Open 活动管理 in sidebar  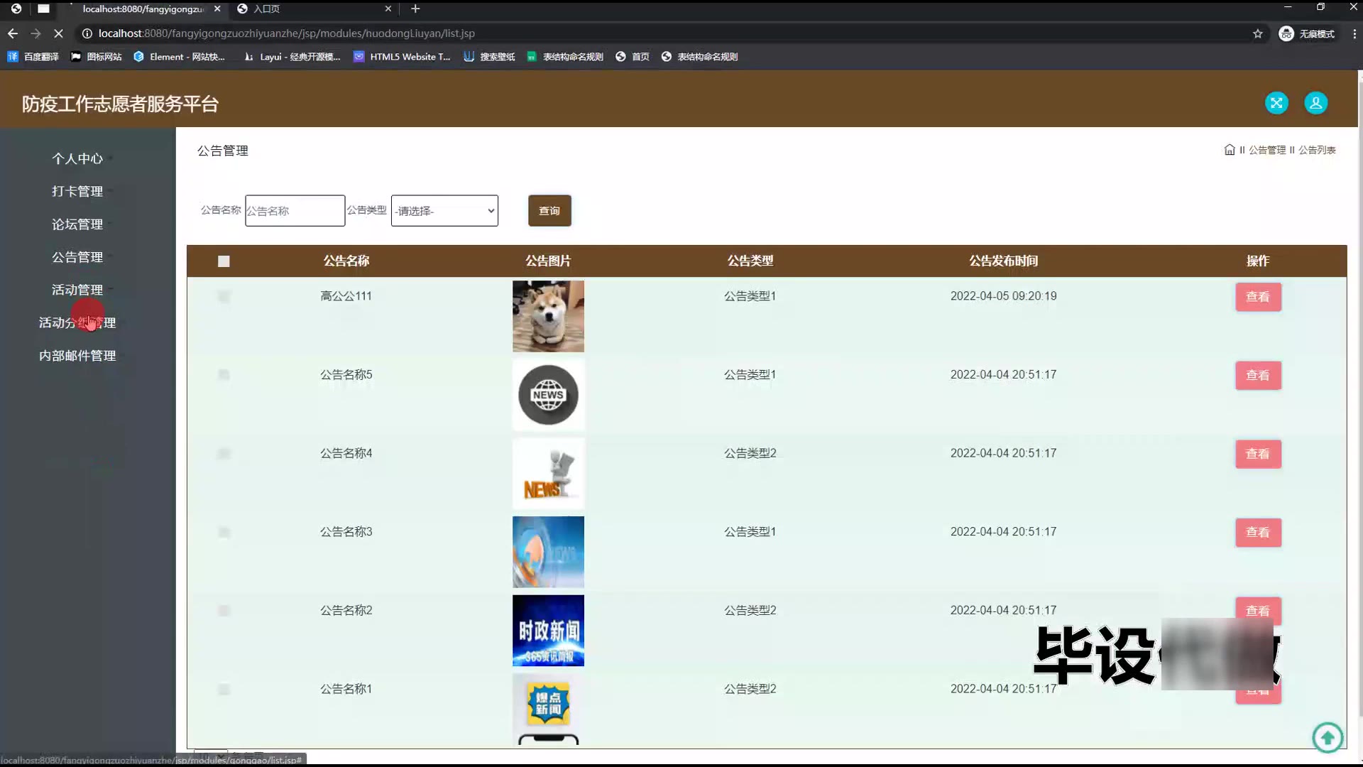pyautogui.click(x=77, y=290)
